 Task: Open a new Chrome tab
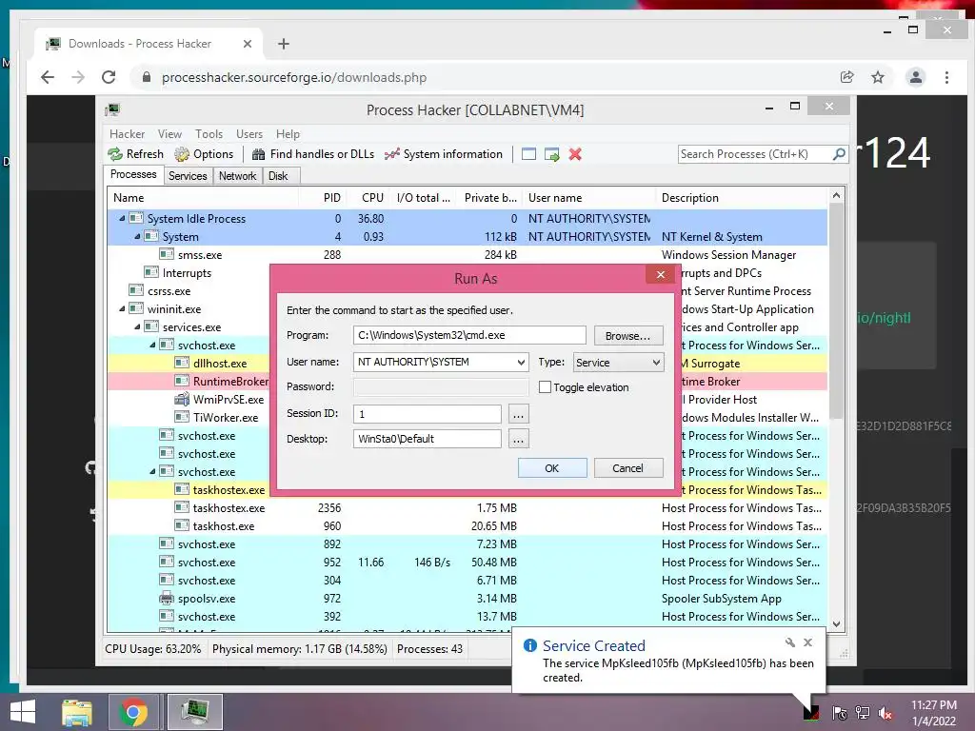[x=284, y=44]
